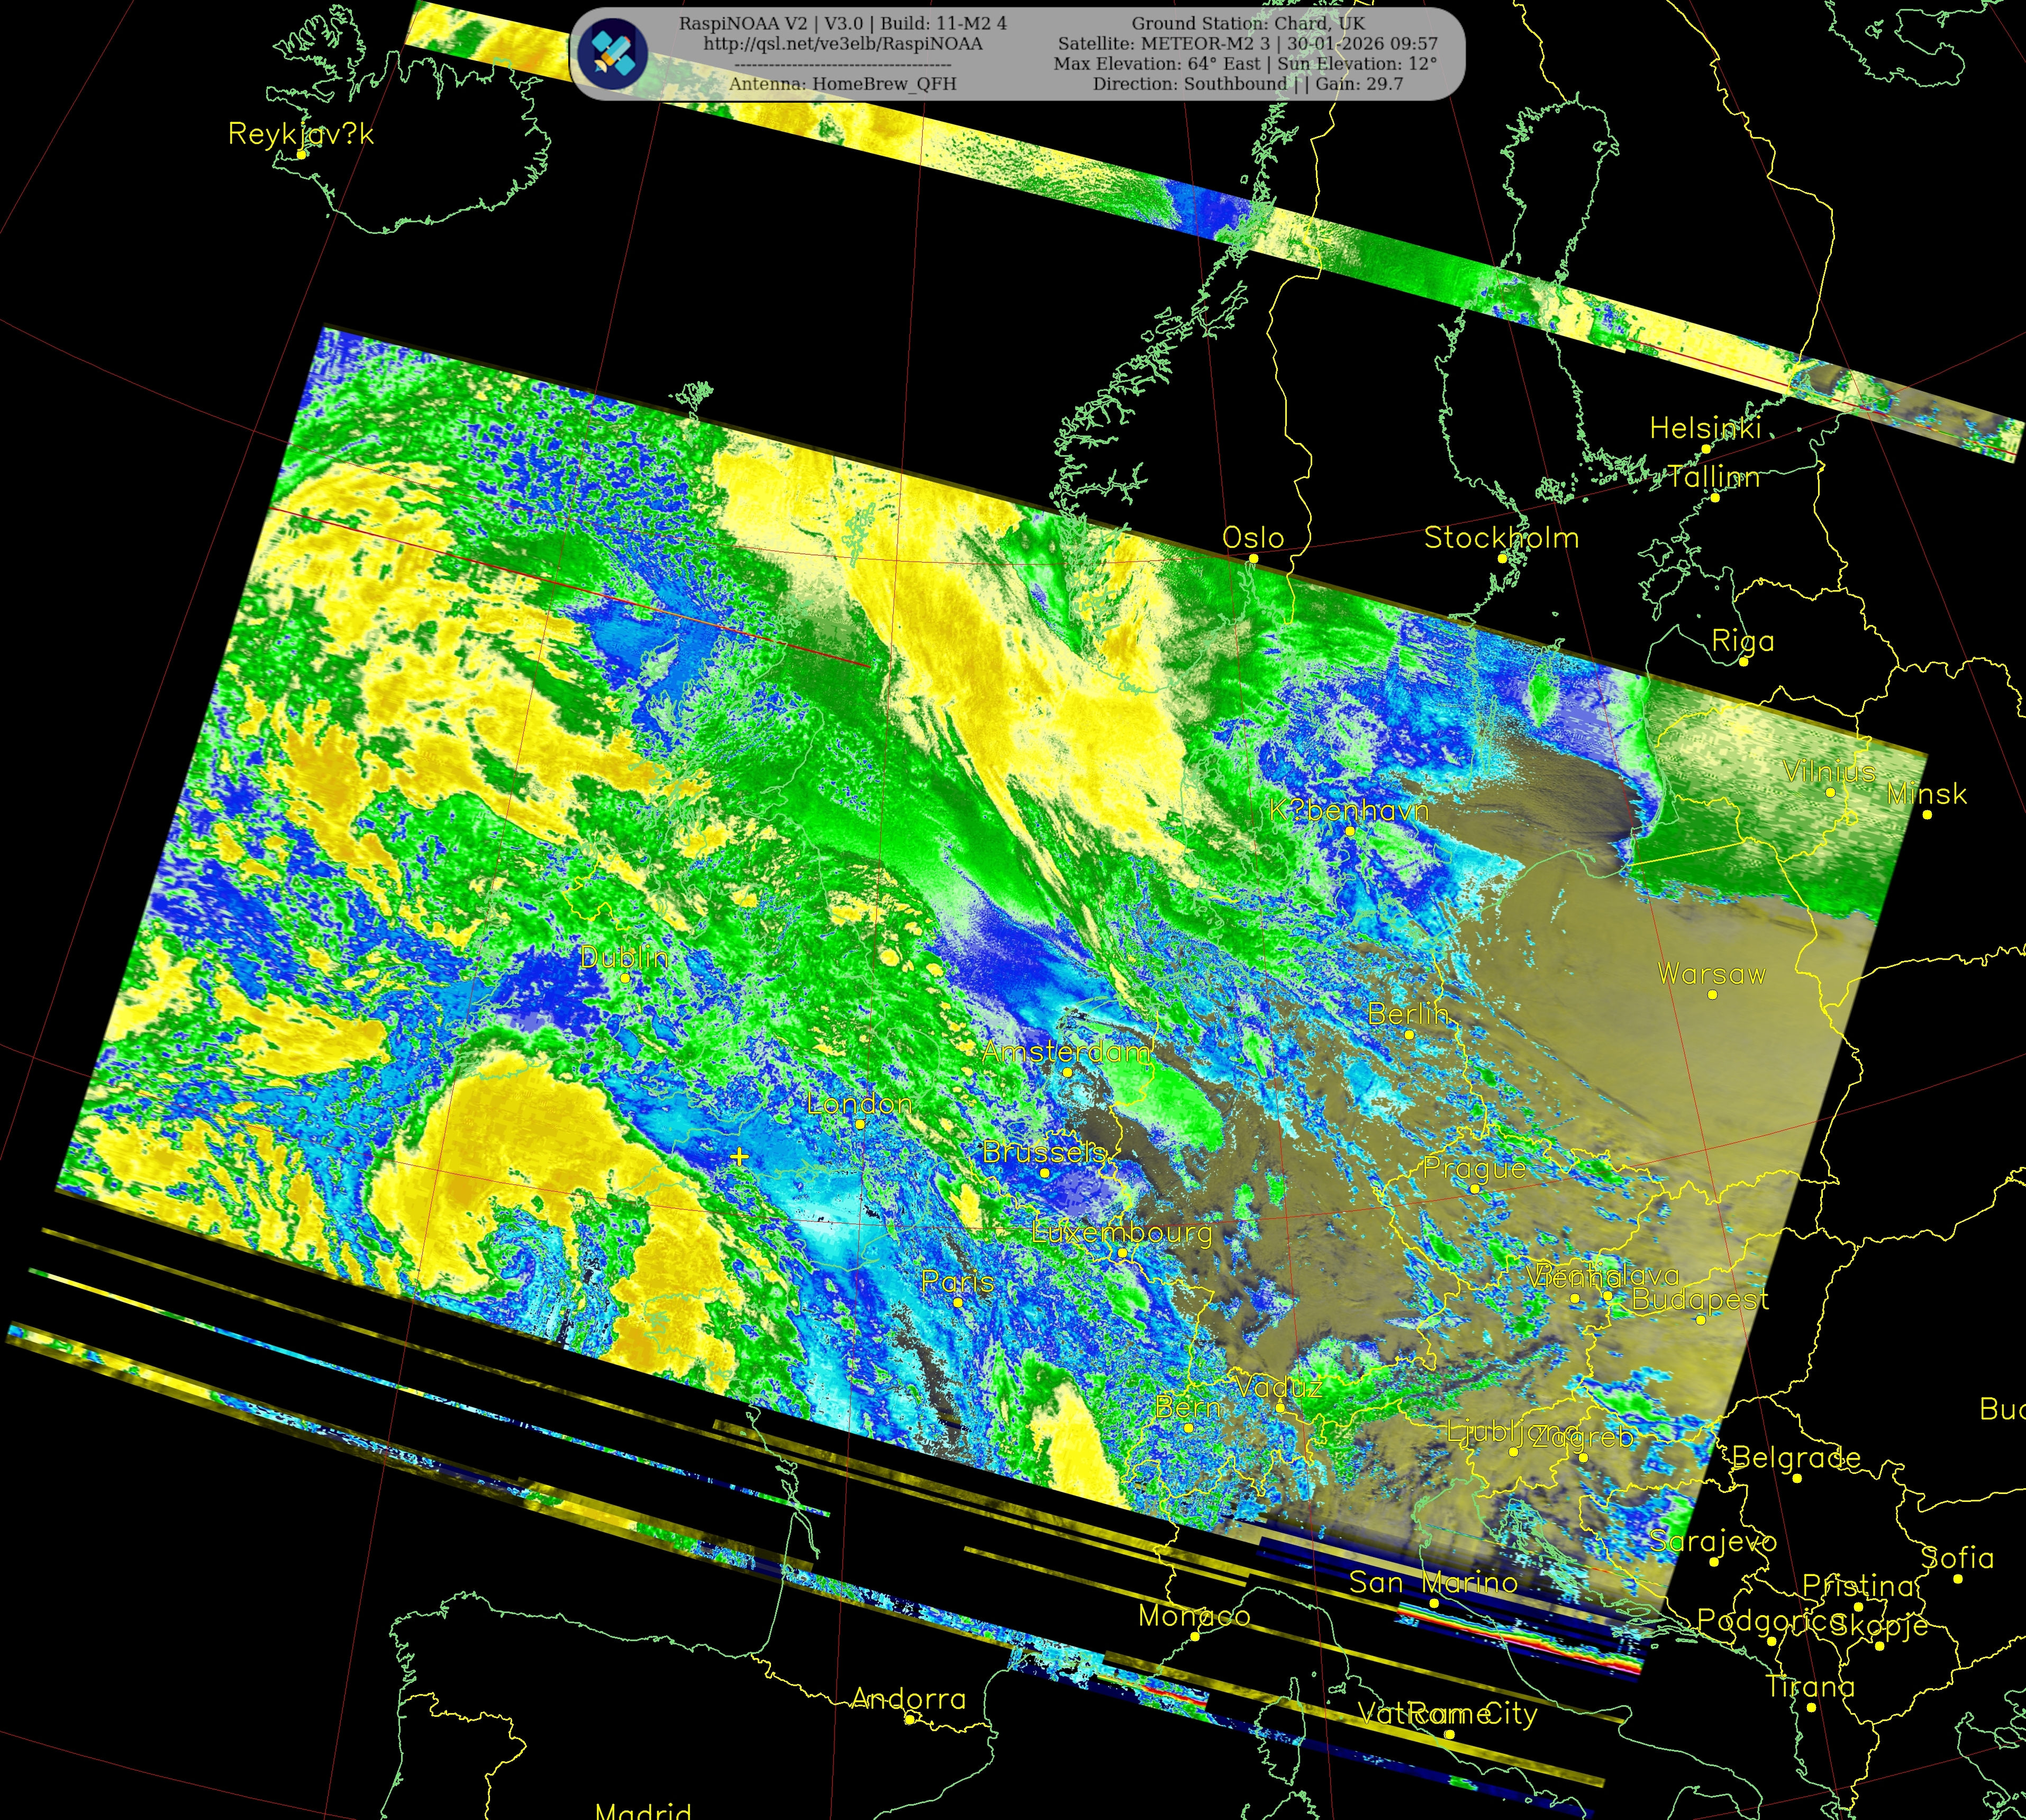
Task: Select the London city marker dot
Action: pyautogui.click(x=859, y=1124)
